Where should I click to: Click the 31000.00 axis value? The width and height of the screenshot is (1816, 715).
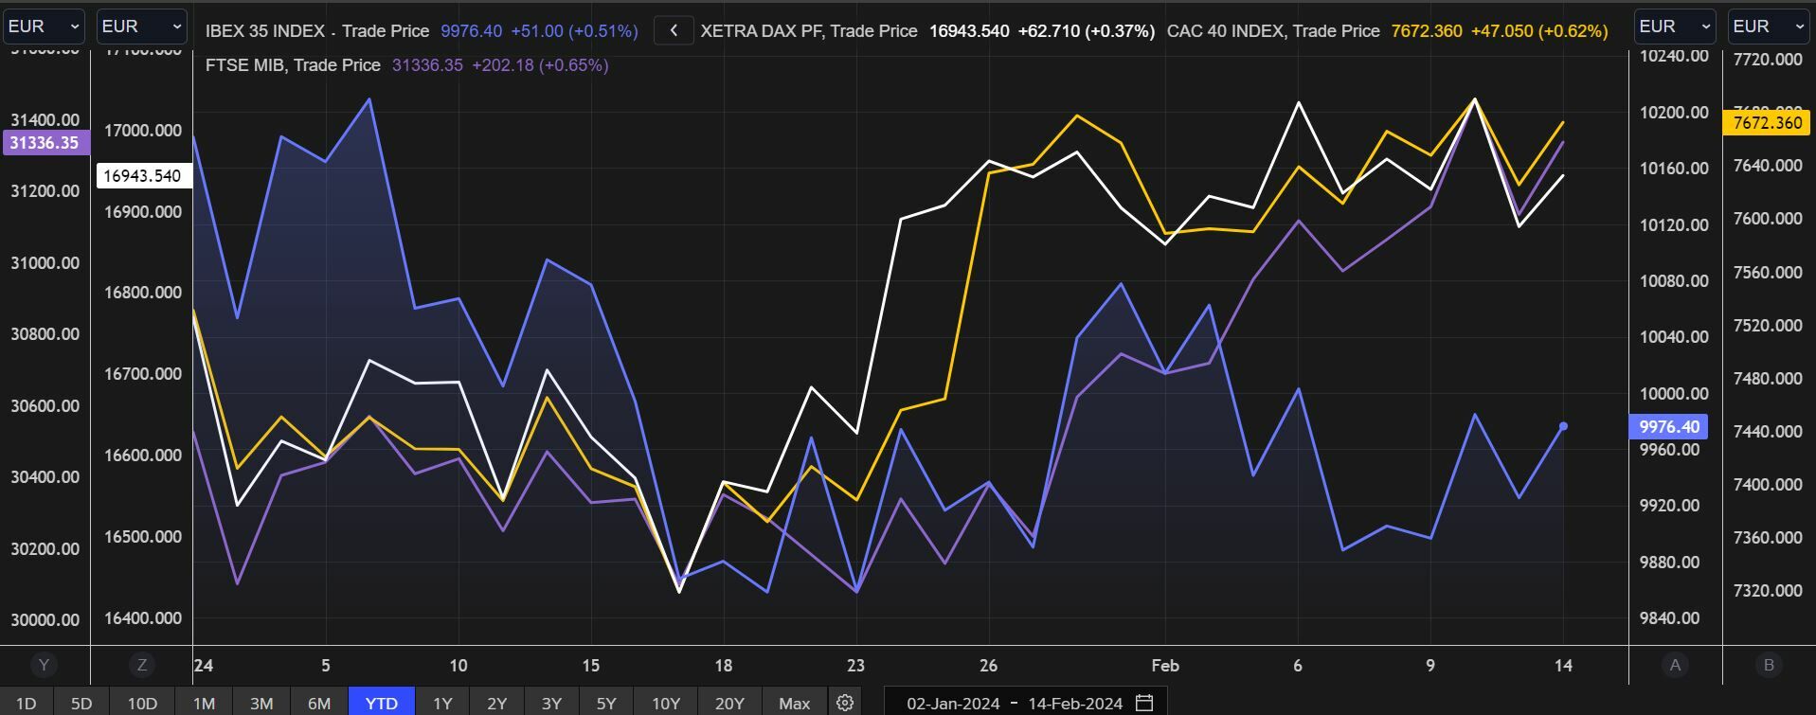(x=45, y=263)
